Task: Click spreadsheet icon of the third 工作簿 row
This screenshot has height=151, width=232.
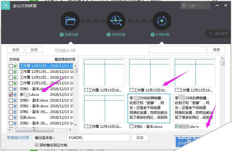Action: (16, 78)
